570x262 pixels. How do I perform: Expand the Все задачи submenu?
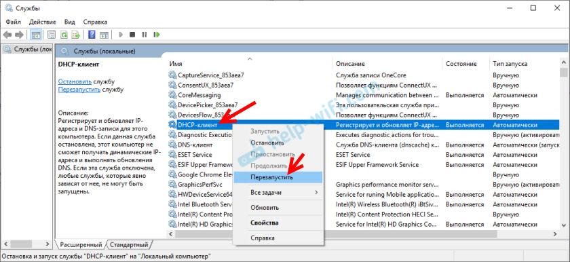tap(278, 192)
